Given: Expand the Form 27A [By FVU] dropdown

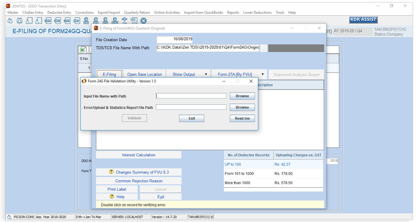Looking at the screenshot, I should (x=263, y=74).
